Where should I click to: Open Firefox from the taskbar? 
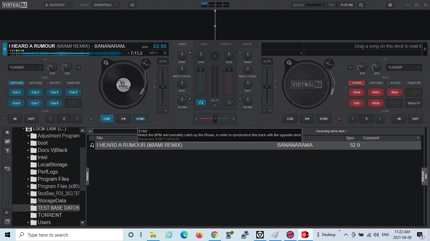[199, 235]
